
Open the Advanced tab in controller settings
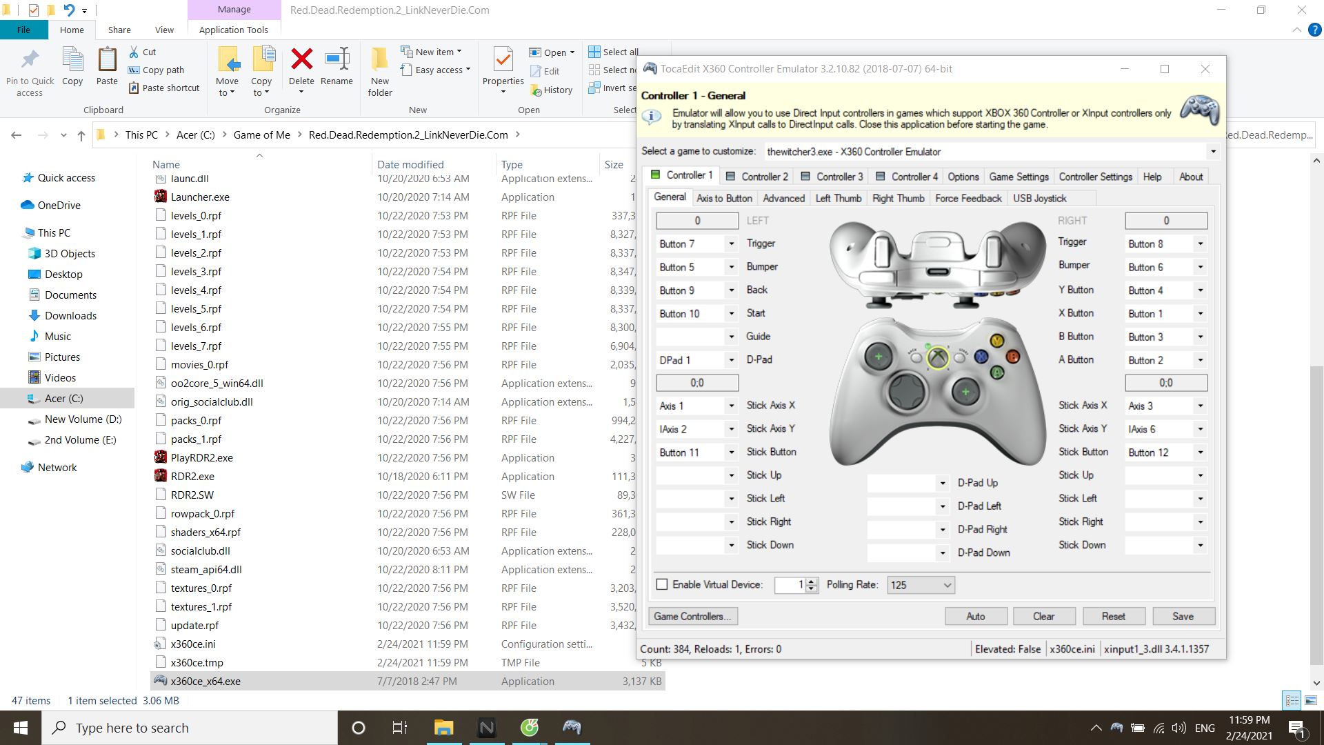click(783, 198)
